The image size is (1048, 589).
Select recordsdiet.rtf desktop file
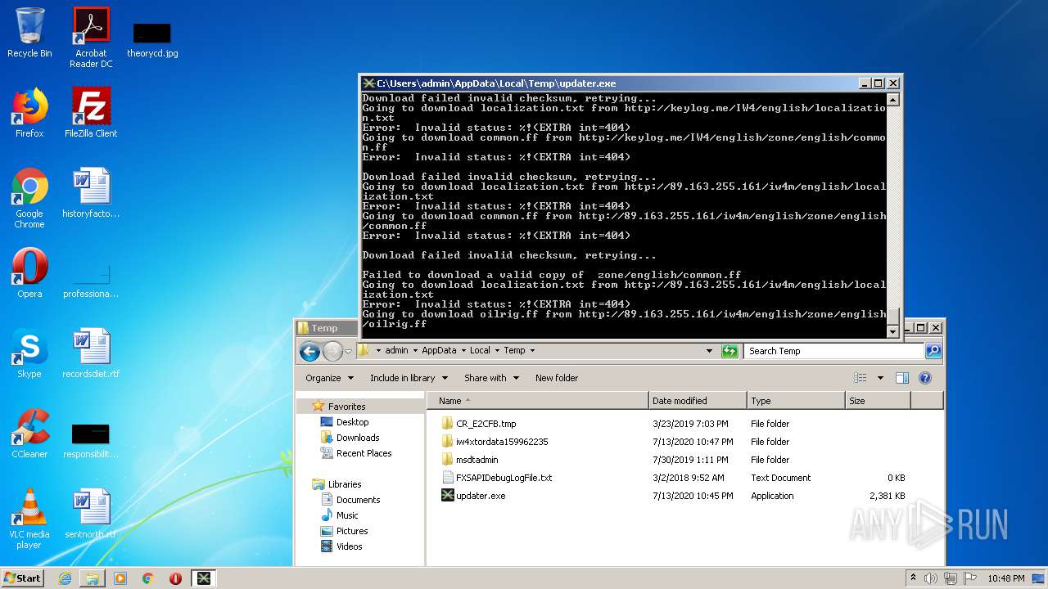91,353
